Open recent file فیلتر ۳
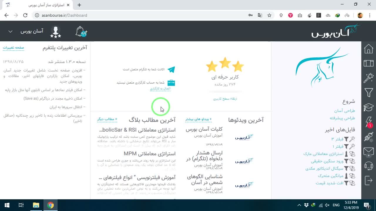 click(x=337, y=139)
